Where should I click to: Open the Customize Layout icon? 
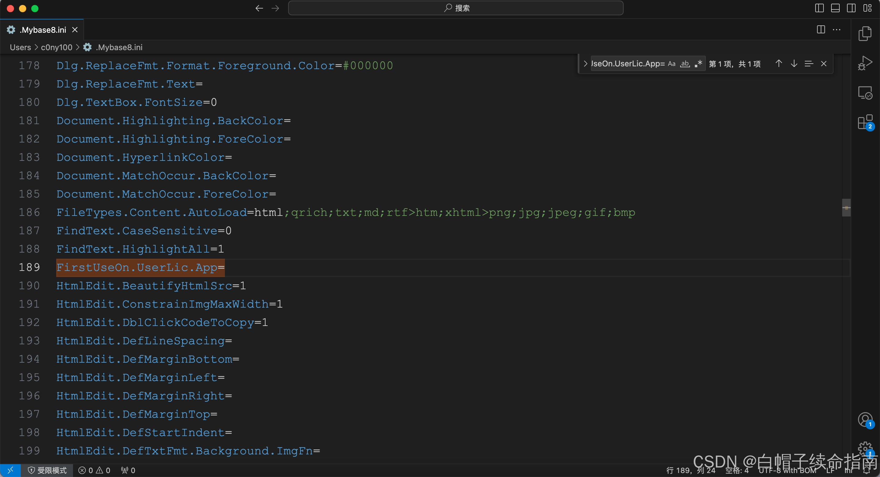(867, 8)
